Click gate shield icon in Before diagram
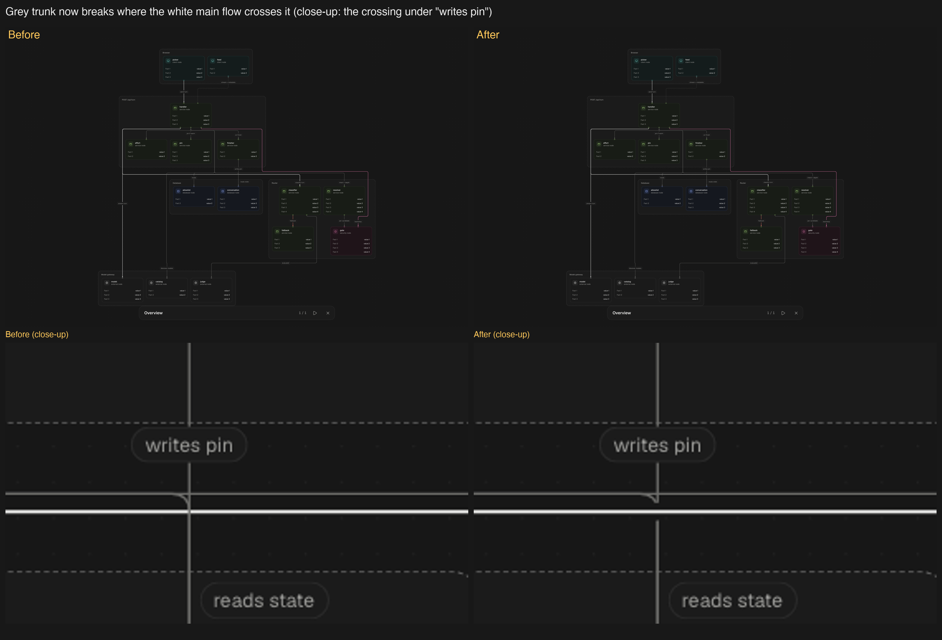The height and width of the screenshot is (640, 942). [336, 232]
